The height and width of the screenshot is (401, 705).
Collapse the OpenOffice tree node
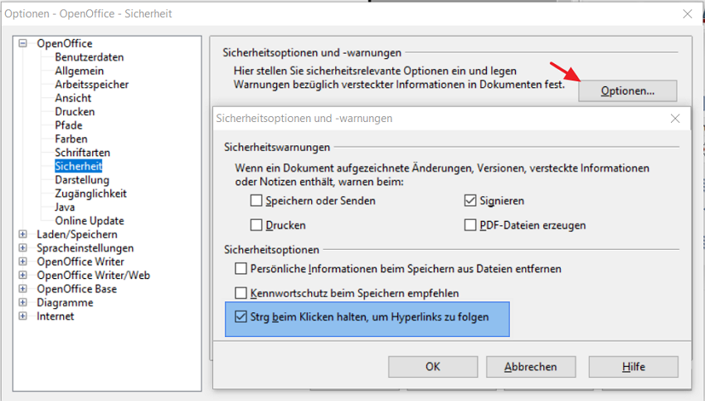click(x=23, y=43)
